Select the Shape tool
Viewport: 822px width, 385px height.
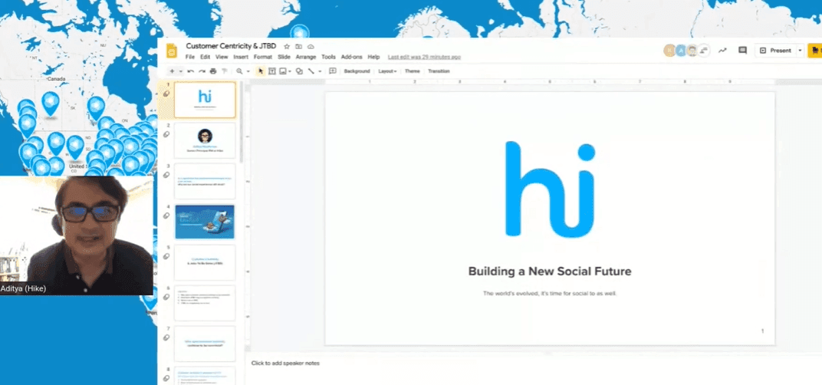[299, 71]
